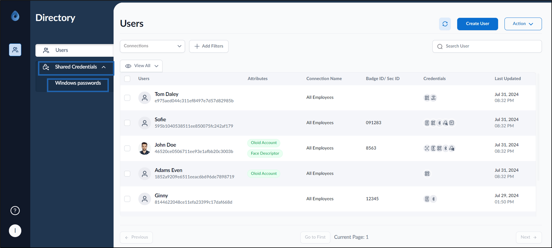Click John Doe's profile photo
The image size is (552, 248).
(x=145, y=148)
